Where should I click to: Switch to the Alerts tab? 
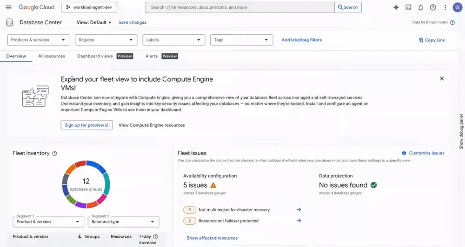click(x=151, y=56)
